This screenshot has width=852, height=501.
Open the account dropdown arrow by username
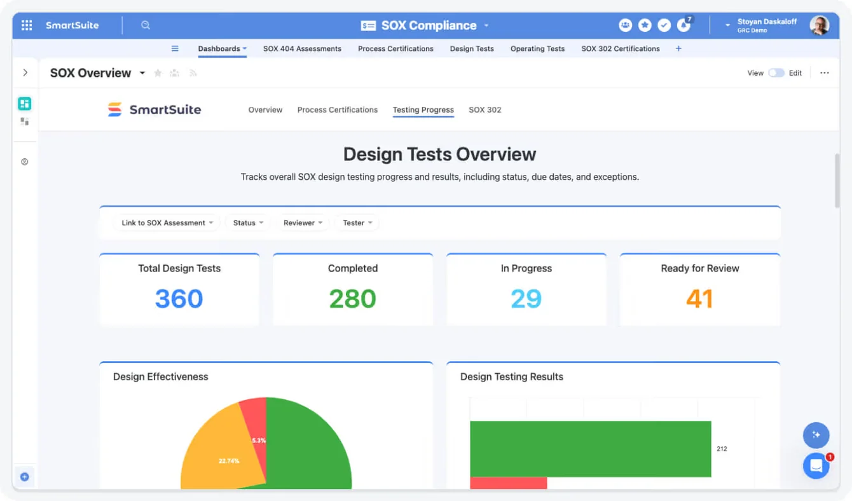728,25
